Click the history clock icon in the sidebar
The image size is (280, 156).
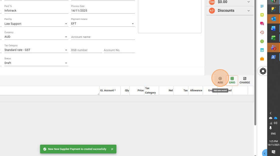(262, 32)
